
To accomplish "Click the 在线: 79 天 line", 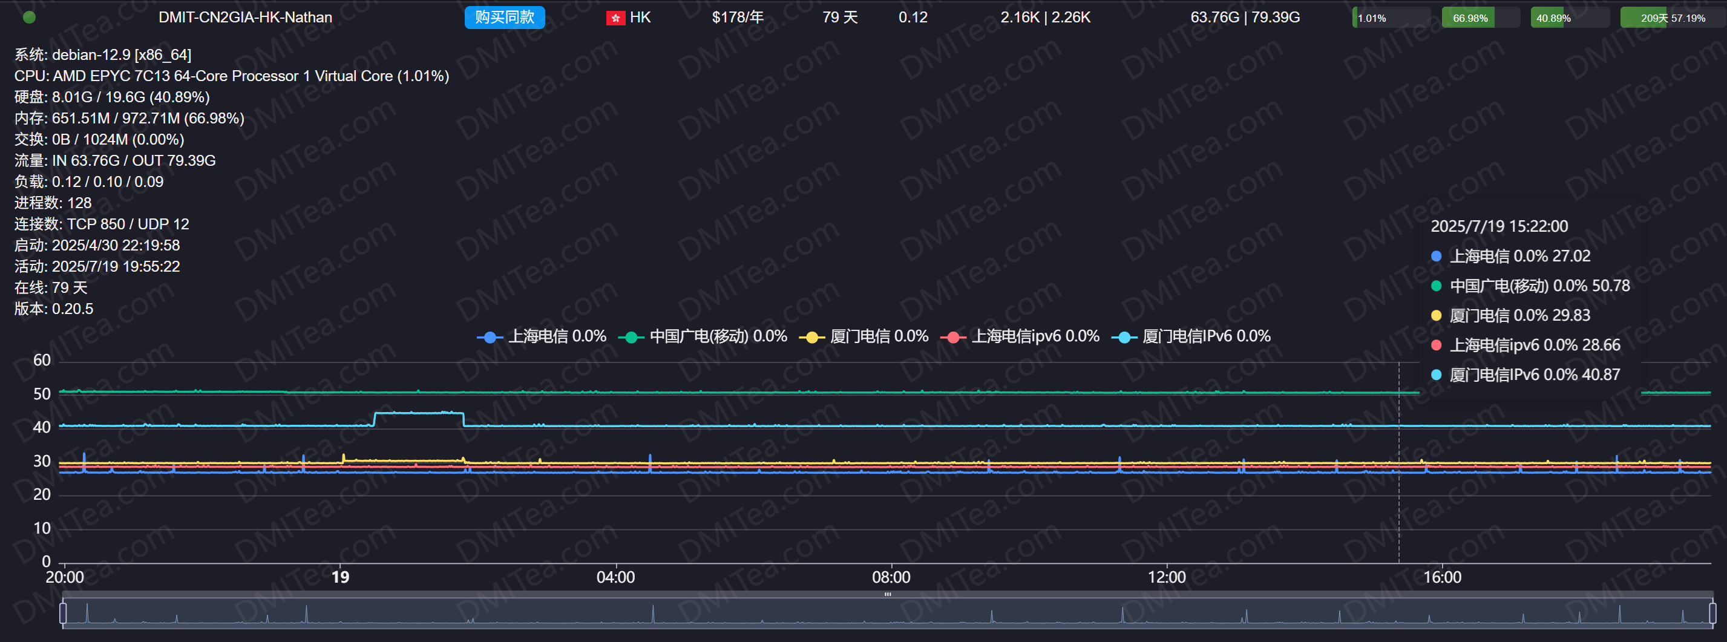I will pos(51,288).
